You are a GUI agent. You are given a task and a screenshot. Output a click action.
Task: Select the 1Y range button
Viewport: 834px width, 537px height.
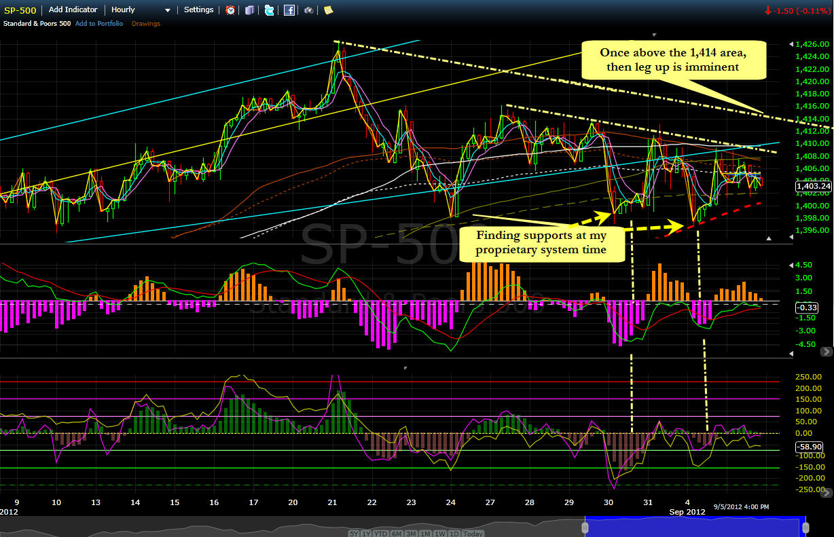point(365,534)
